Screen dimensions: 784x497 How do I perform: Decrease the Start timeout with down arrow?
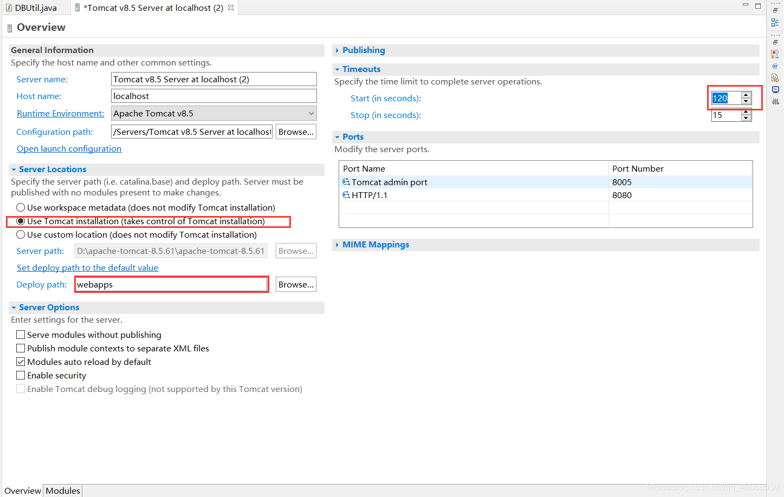click(x=746, y=101)
